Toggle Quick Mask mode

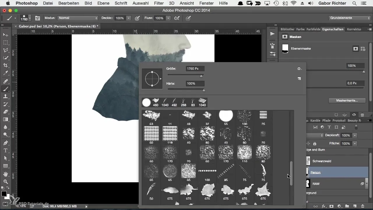pyautogui.click(x=6, y=204)
